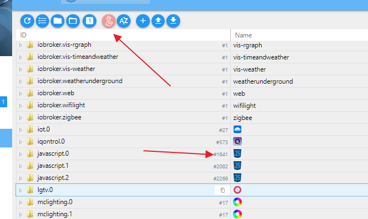
Task: Refresh the objects tree
Action: (27, 21)
